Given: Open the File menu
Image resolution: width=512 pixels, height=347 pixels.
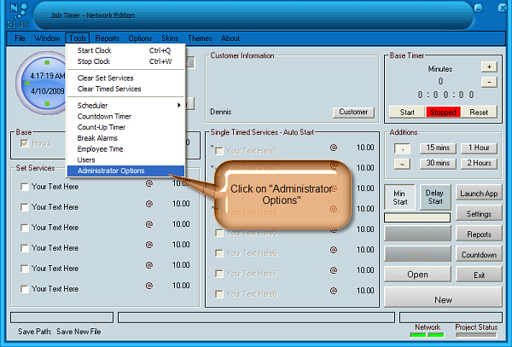Looking at the screenshot, I should [x=20, y=38].
